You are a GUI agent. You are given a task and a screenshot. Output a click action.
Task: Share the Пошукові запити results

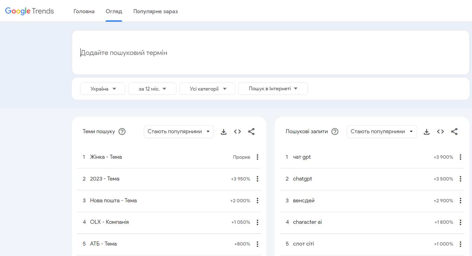tap(455, 131)
